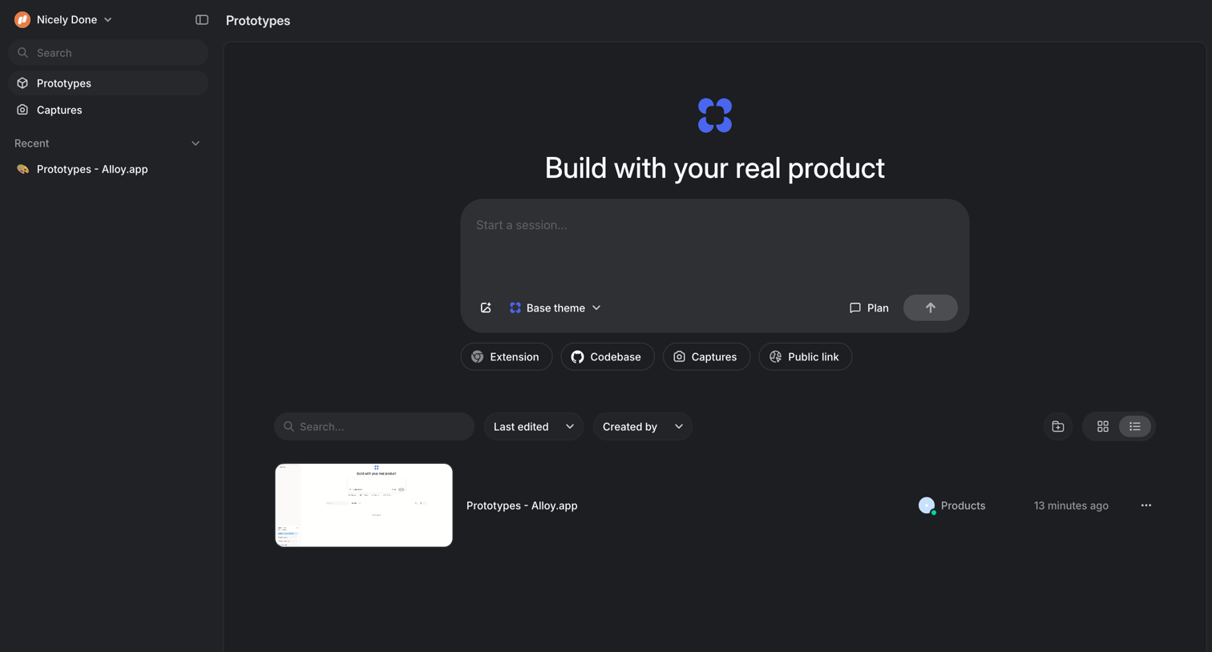Open the Nicely Done workspace dropdown
The image size is (1212, 652).
[x=64, y=20]
